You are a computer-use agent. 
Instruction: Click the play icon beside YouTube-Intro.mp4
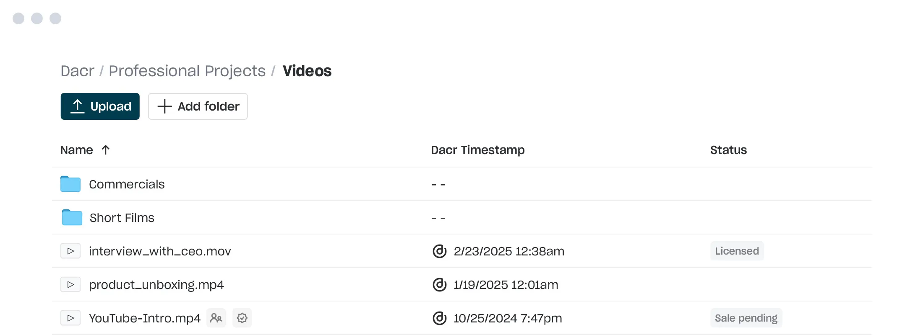[70, 318]
